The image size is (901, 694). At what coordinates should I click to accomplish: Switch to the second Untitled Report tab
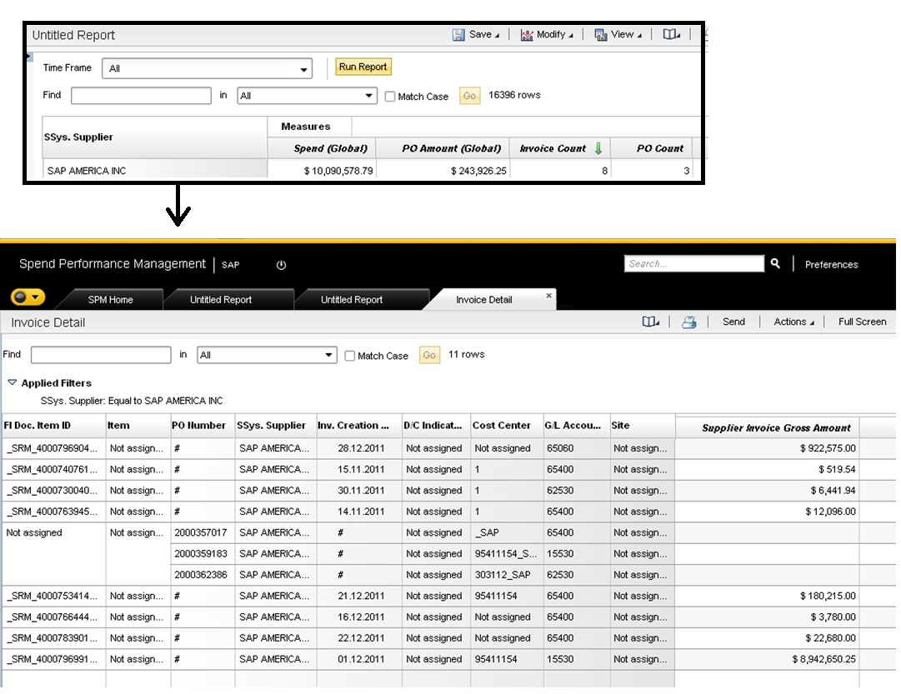[352, 299]
